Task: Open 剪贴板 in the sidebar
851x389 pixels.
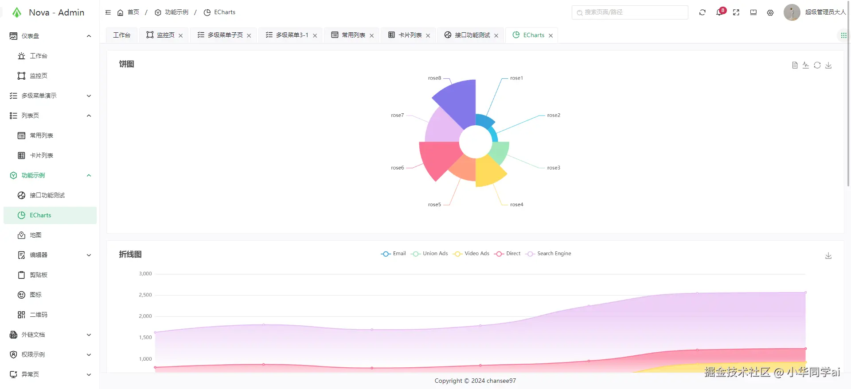Action: (x=50, y=275)
